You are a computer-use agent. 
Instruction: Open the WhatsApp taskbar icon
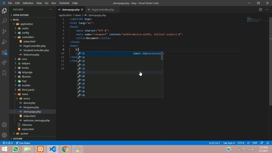tap(16, 149)
